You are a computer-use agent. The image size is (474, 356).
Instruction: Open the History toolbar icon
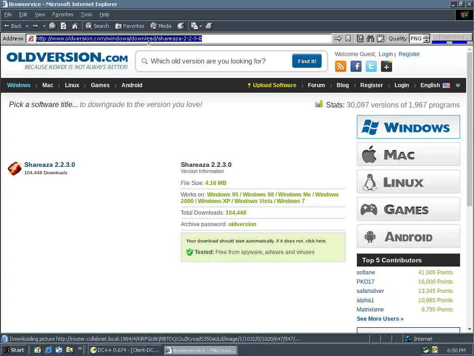(x=181, y=26)
